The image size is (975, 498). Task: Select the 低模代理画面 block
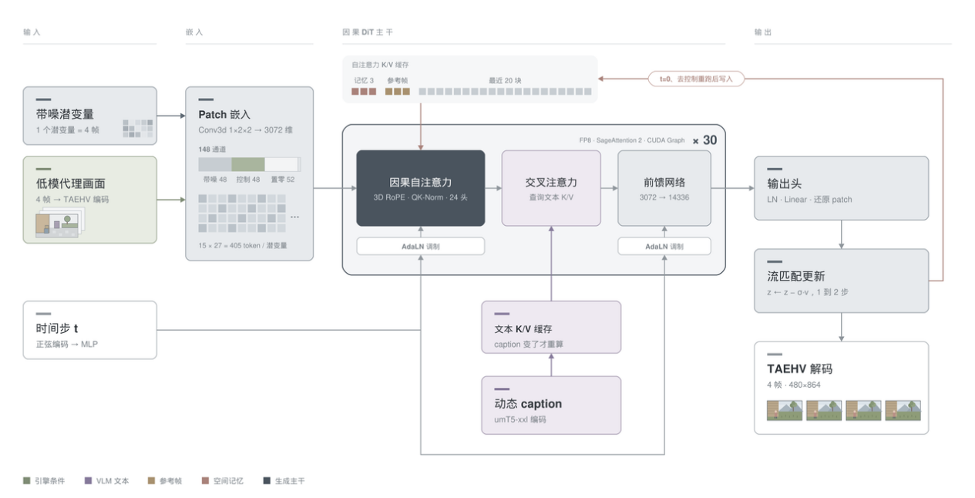click(90, 200)
